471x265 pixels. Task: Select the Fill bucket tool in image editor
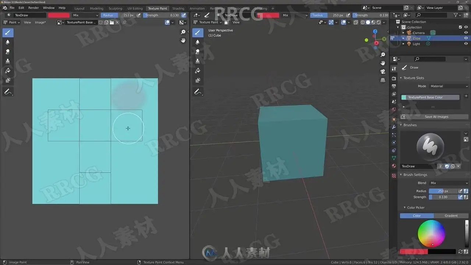(x=8, y=71)
